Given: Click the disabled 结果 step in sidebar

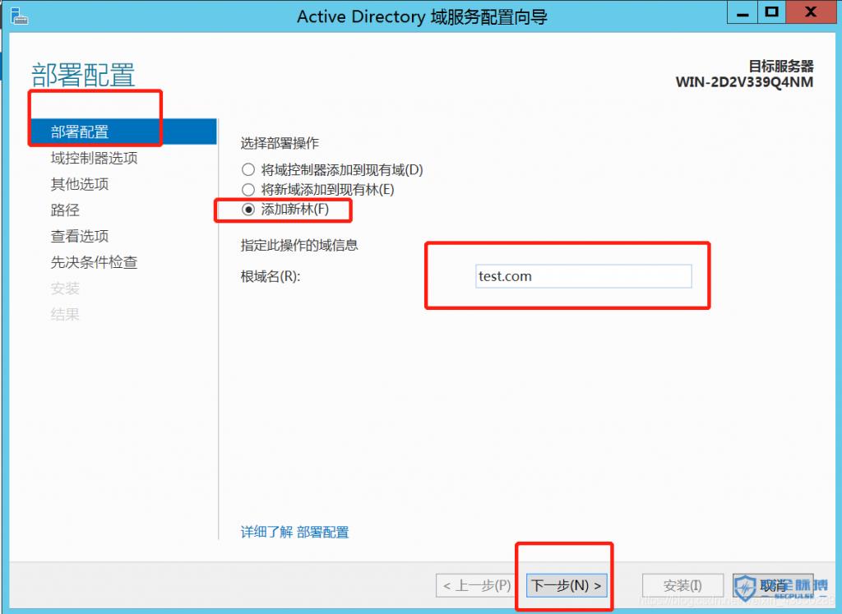Looking at the screenshot, I should click(x=65, y=314).
